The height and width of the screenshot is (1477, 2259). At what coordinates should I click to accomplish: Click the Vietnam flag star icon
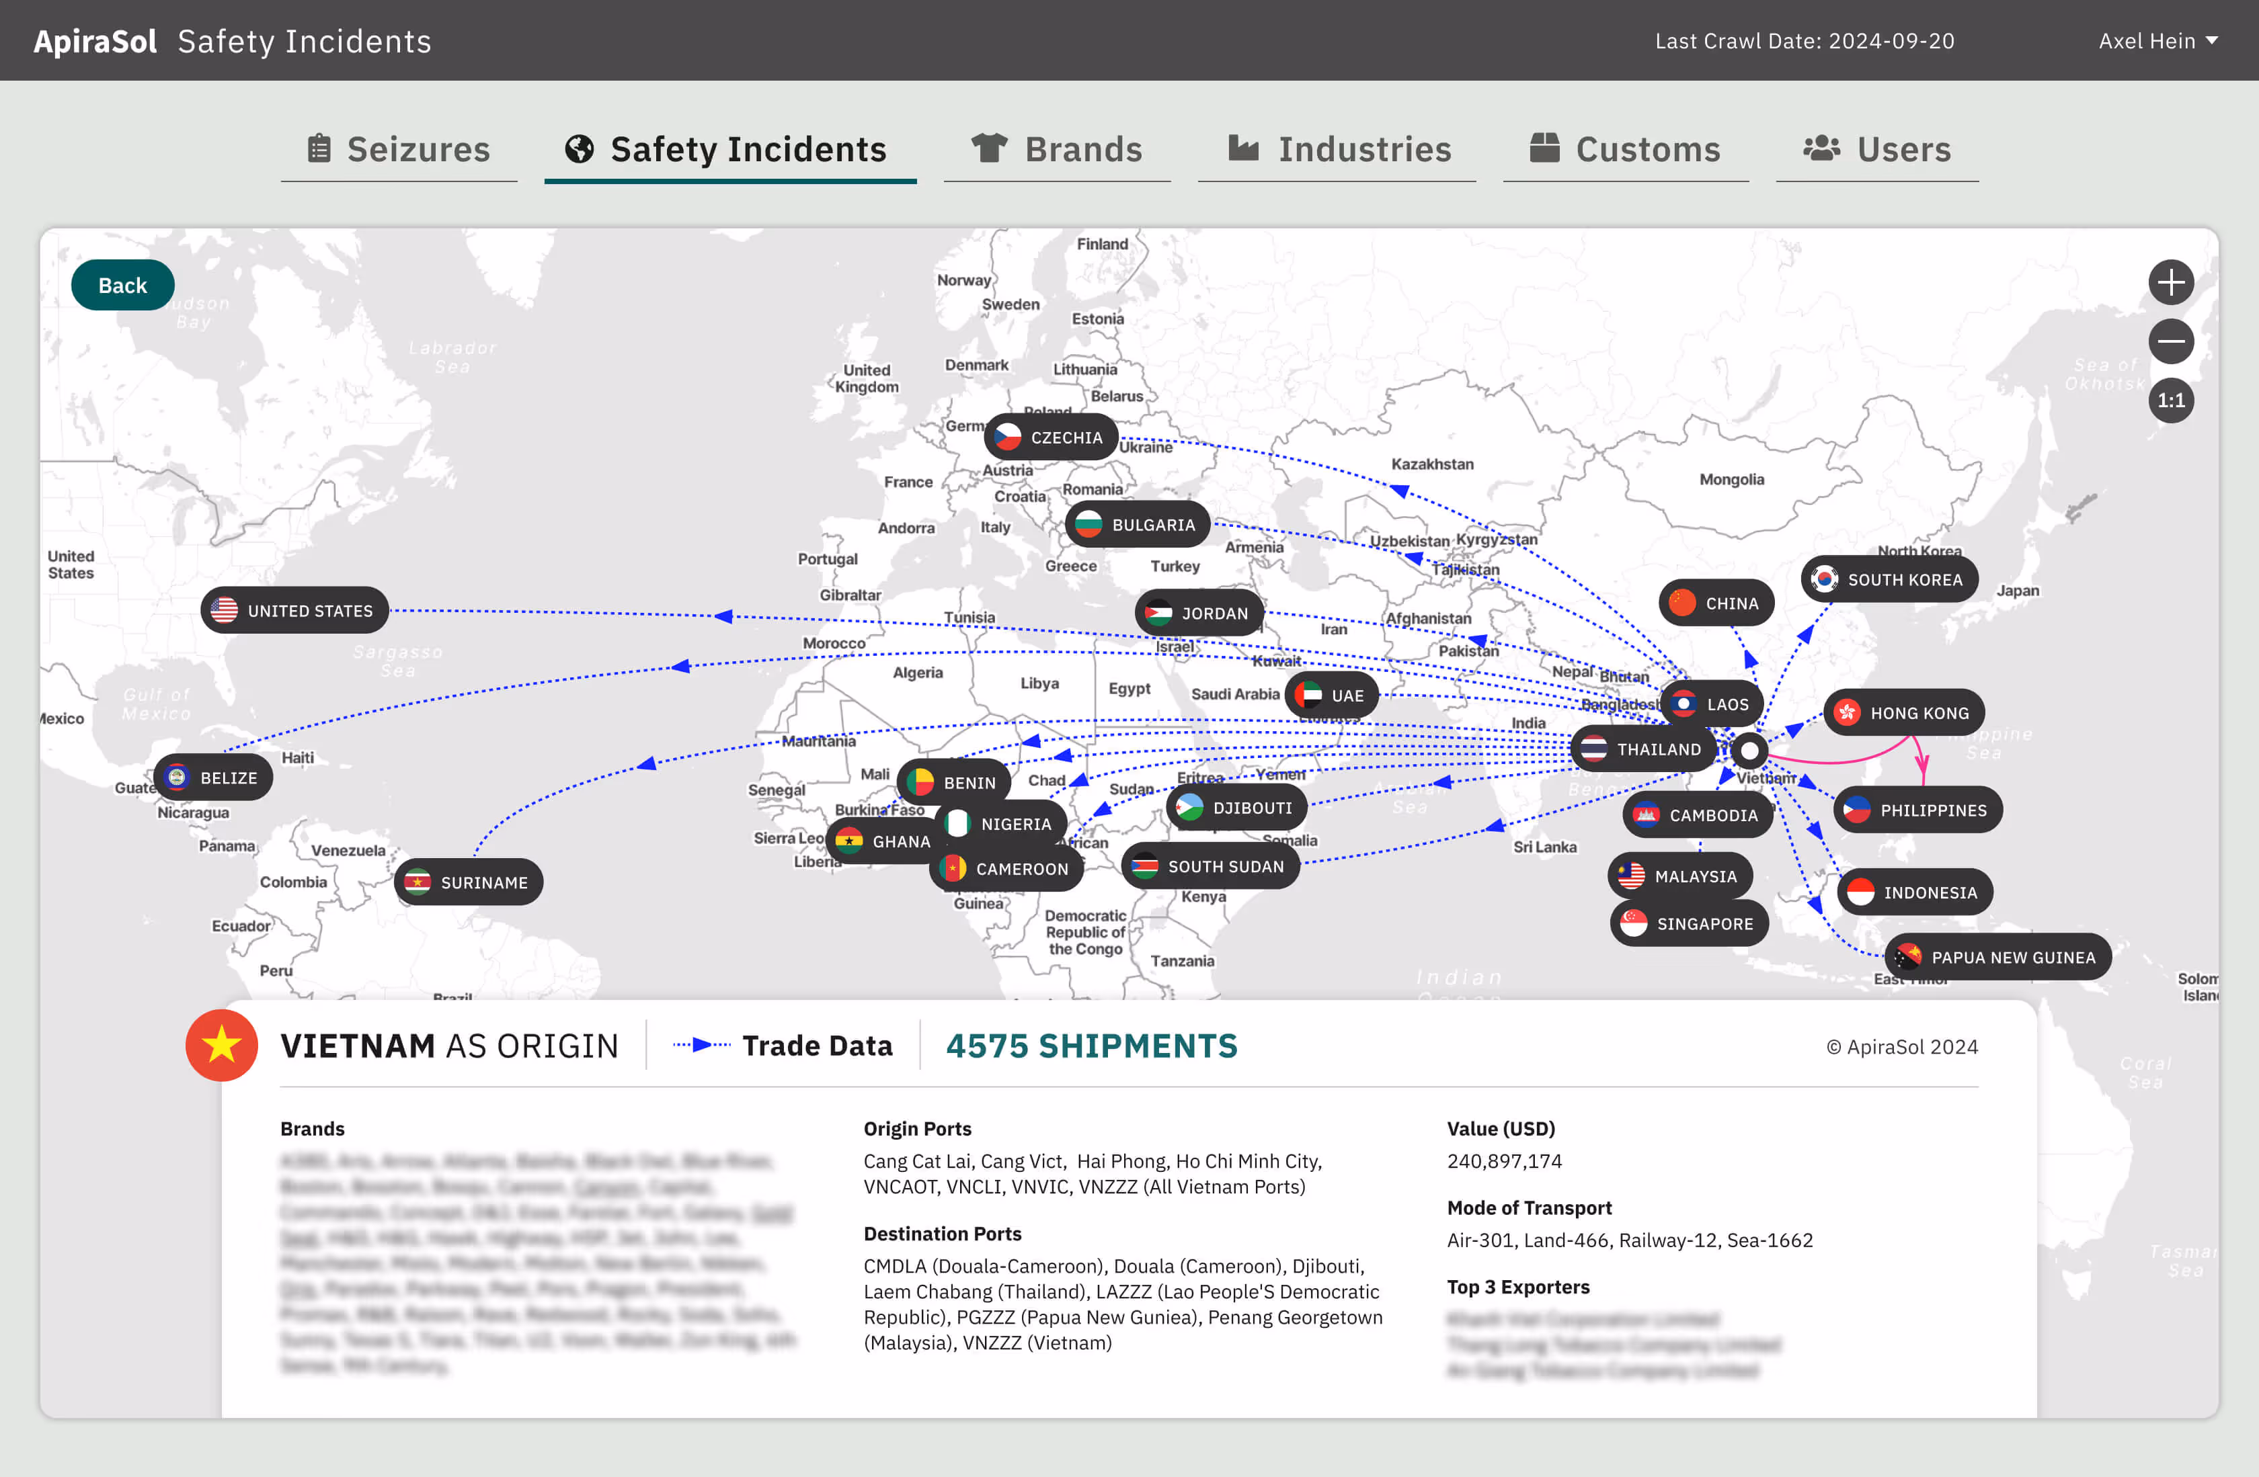[221, 1046]
